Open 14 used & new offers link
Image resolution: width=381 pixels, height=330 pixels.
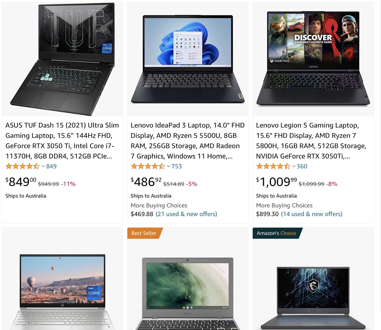coord(312,214)
